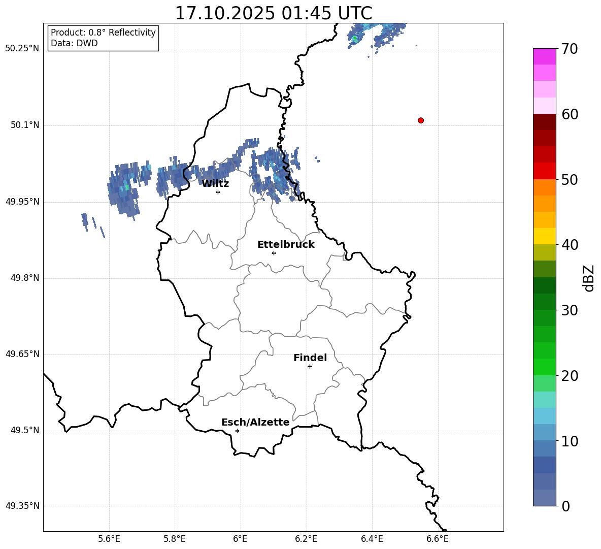Image resolution: width=601 pixels, height=549 pixels.
Task: Click the 70 value on the colorbar
Action: pos(570,49)
